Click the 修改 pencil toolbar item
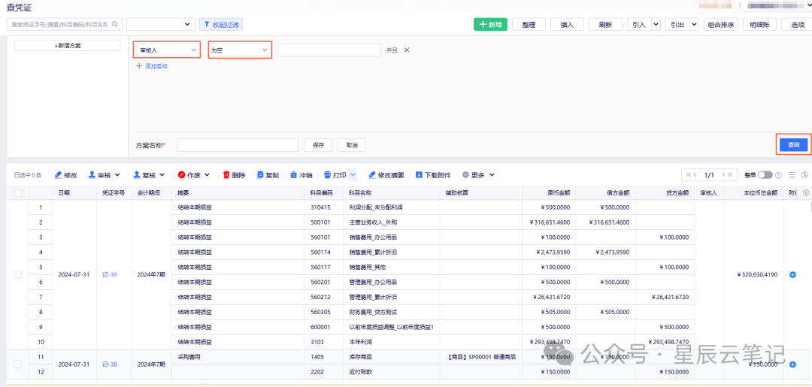 click(65, 175)
